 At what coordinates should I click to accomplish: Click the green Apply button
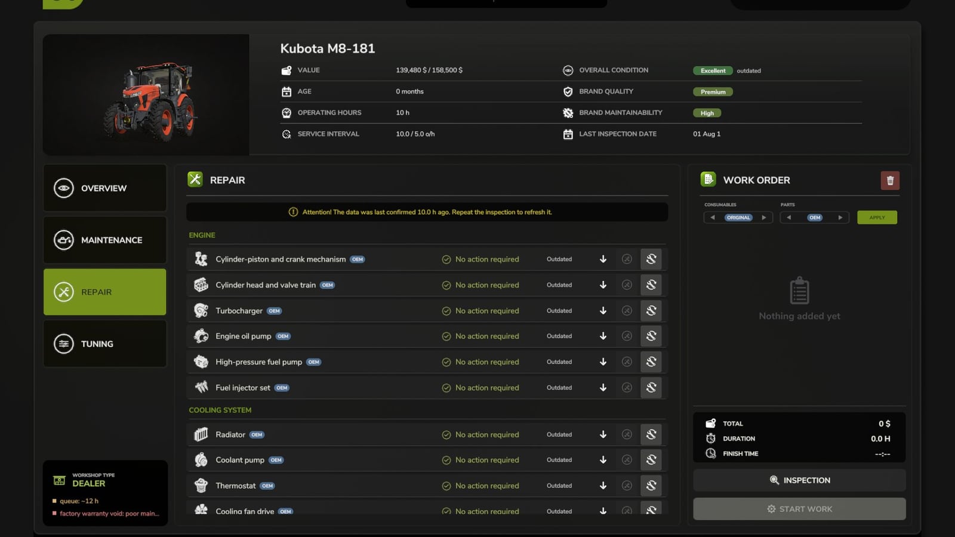click(x=877, y=218)
